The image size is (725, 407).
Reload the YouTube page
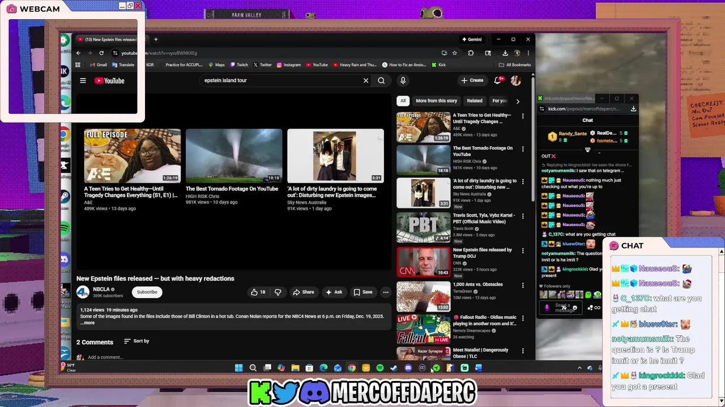tap(101, 53)
